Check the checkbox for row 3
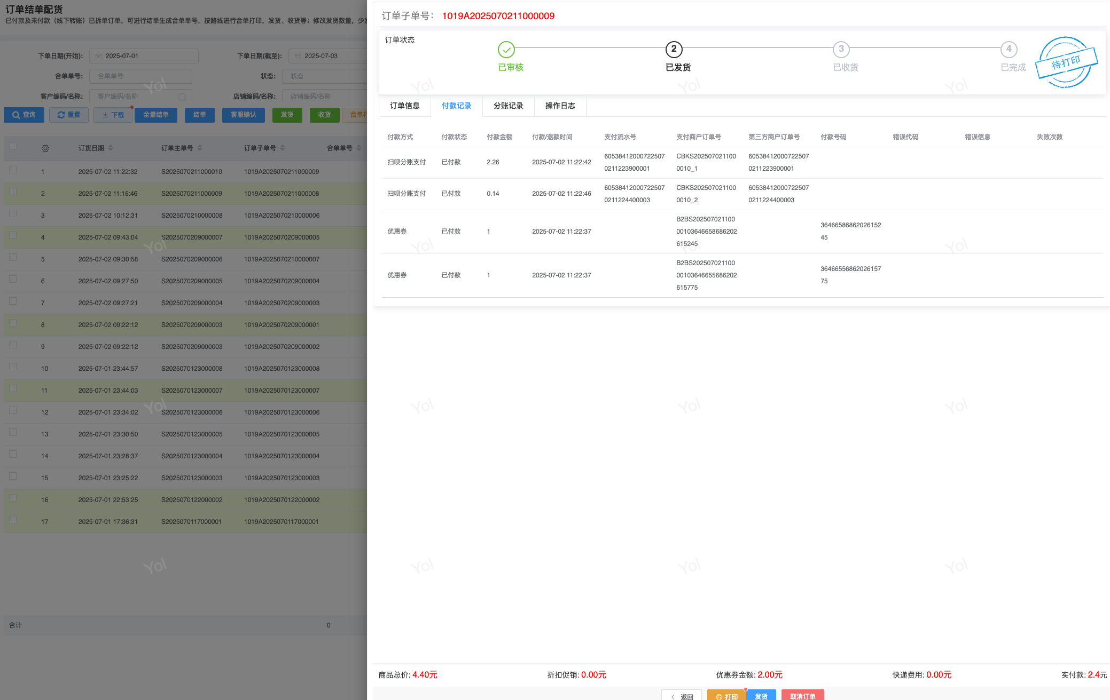This screenshot has height=700, width=1110. tap(13, 213)
